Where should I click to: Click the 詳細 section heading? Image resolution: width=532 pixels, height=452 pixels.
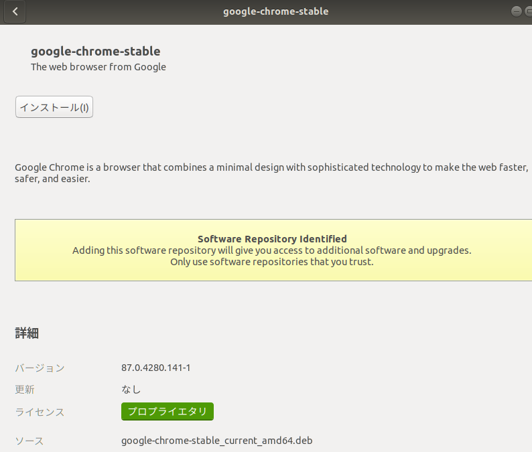coord(27,333)
